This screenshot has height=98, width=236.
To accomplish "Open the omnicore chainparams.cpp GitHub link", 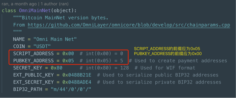I will click(129, 25).
